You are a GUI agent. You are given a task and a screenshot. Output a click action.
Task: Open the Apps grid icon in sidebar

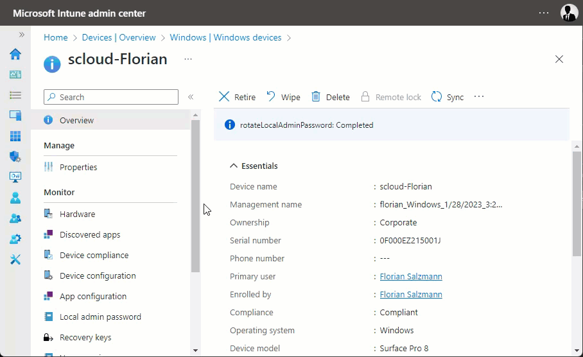tap(15, 136)
